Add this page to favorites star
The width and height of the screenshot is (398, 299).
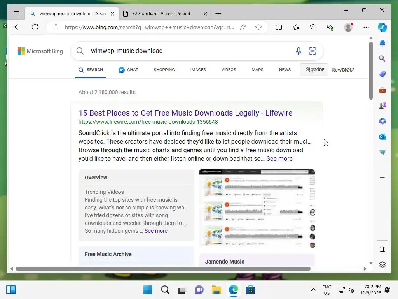click(x=258, y=27)
